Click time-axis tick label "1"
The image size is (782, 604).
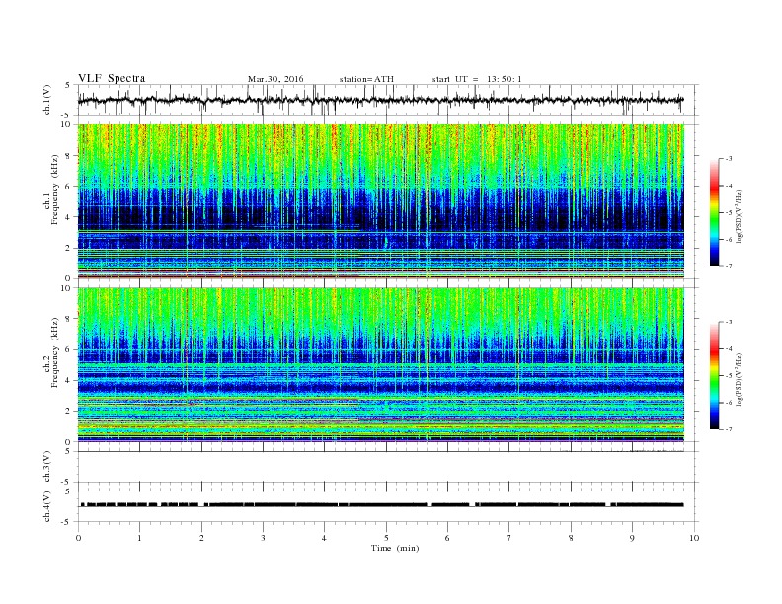(139, 538)
